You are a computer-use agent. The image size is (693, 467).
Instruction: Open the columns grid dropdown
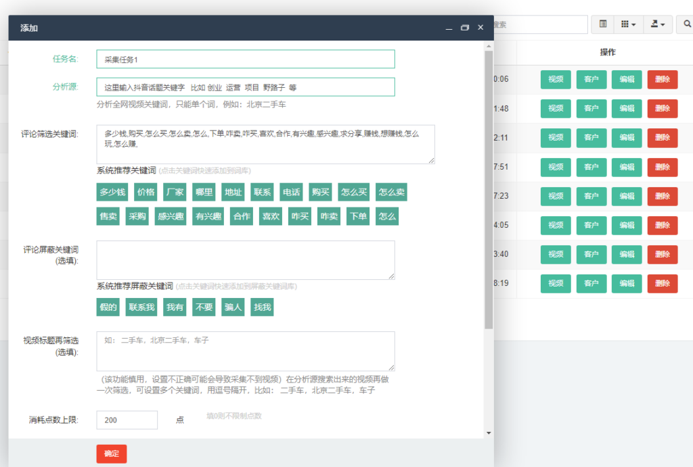click(628, 24)
